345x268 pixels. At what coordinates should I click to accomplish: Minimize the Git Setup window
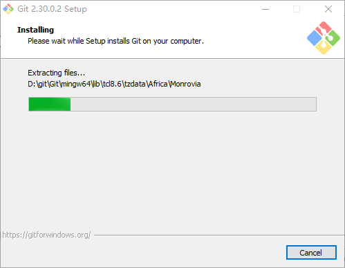click(265, 9)
